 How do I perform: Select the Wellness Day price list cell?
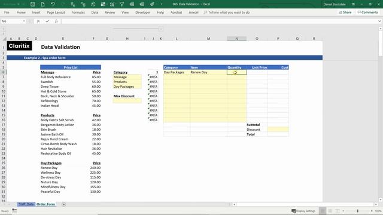(x=63, y=173)
